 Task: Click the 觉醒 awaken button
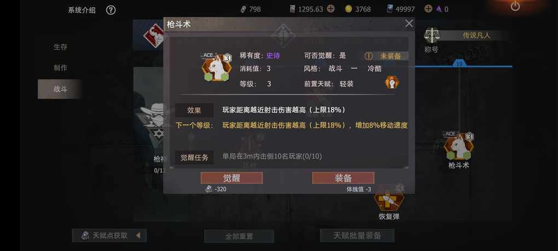(231, 178)
